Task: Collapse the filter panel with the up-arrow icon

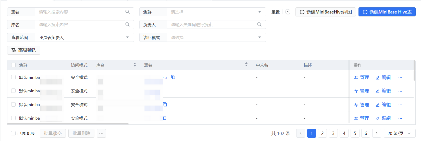Action: point(288,12)
